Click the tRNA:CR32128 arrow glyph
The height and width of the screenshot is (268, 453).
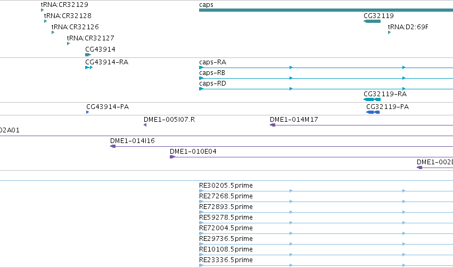pyautogui.click(x=46, y=21)
